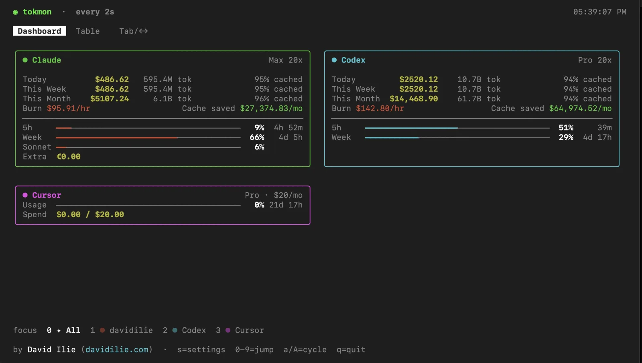
Task: Switch to the Dashboard tab
Action: [39, 31]
